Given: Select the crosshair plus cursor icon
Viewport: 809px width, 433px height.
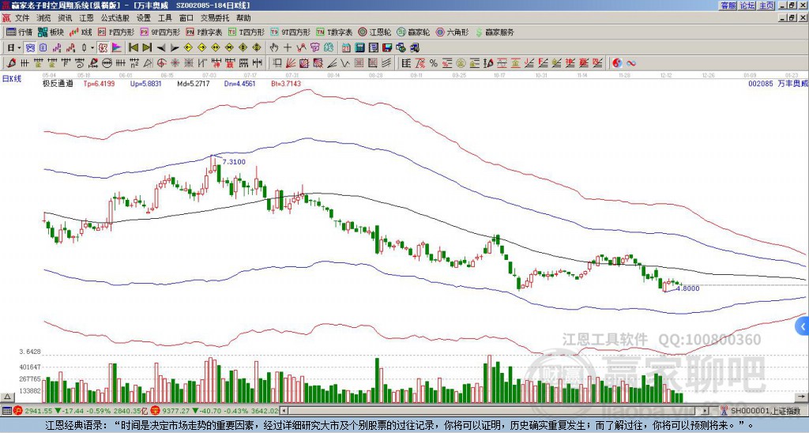Looking at the screenshot, I should click(288, 48).
